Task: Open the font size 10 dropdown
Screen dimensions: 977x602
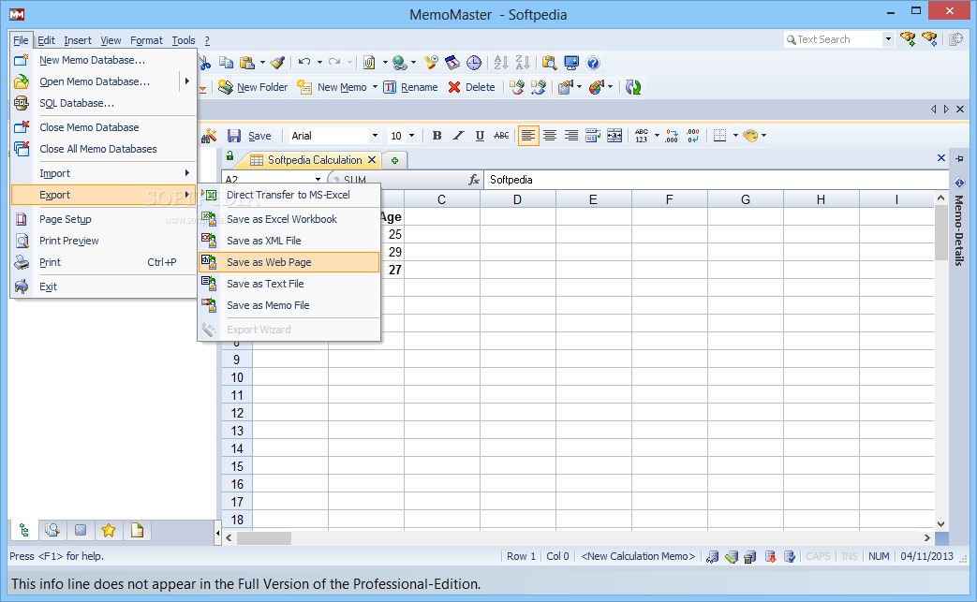Action: (411, 136)
